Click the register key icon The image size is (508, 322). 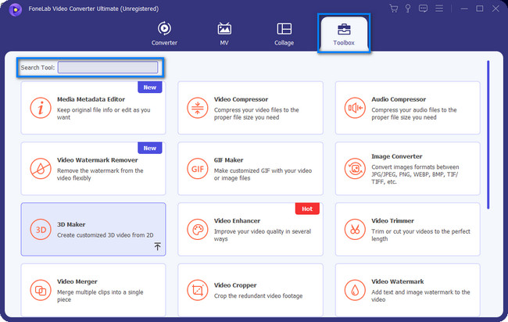pos(408,9)
